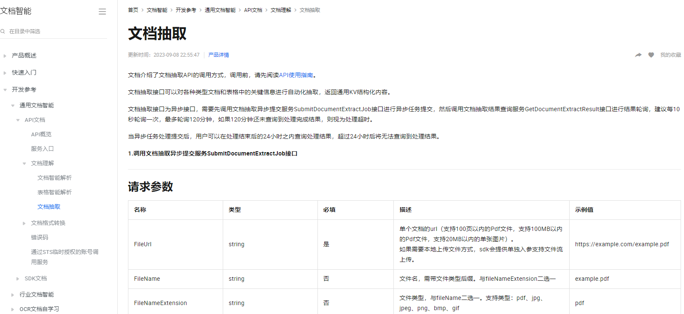Open the 表格智能解析 page
The width and height of the screenshot is (684, 314).
coord(55,192)
